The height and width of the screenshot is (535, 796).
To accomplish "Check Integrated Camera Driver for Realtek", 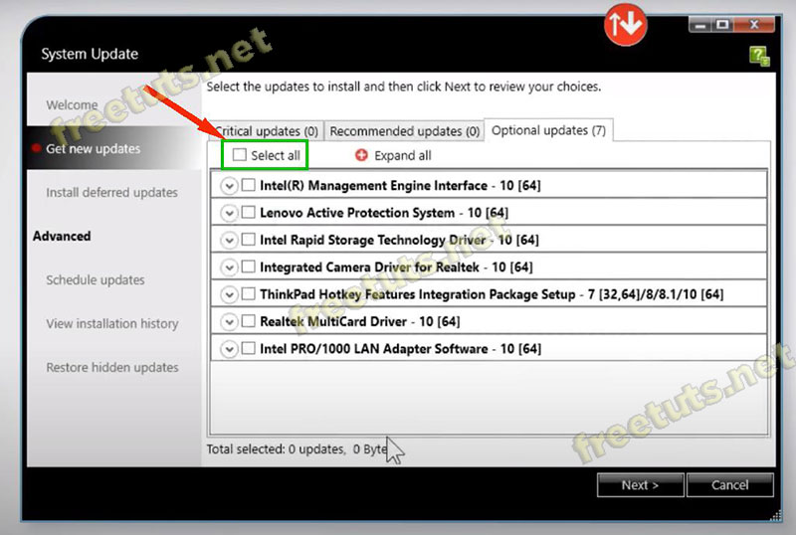I will pos(248,267).
